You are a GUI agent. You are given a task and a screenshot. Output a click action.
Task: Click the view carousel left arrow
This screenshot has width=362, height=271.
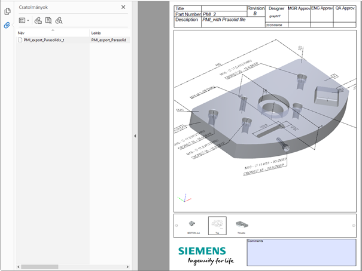tap(177, 226)
